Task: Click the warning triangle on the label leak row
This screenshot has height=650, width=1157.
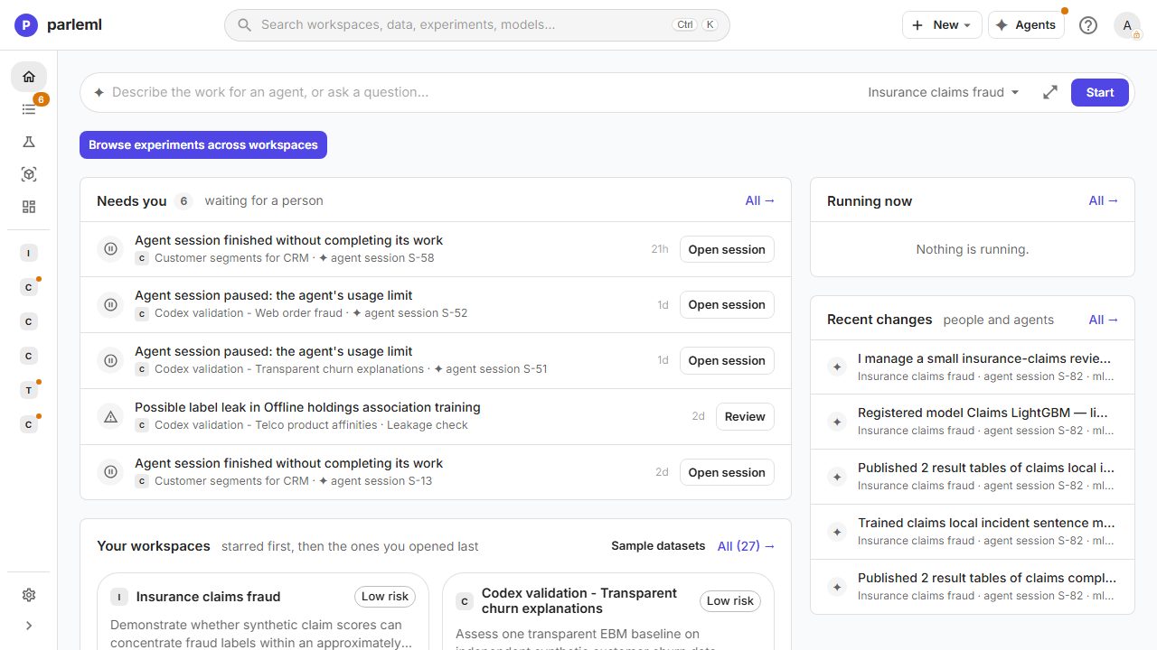Action: (110, 416)
